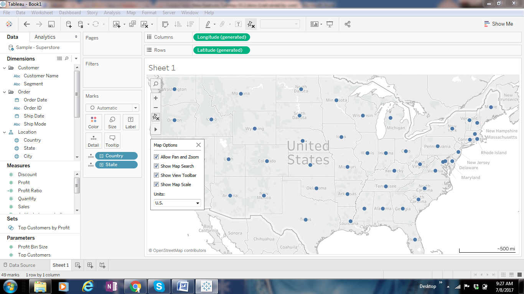This screenshot has height=294, width=524.
Task: Open the Show/Hide Cards toolbar icon
Action: pos(315,24)
